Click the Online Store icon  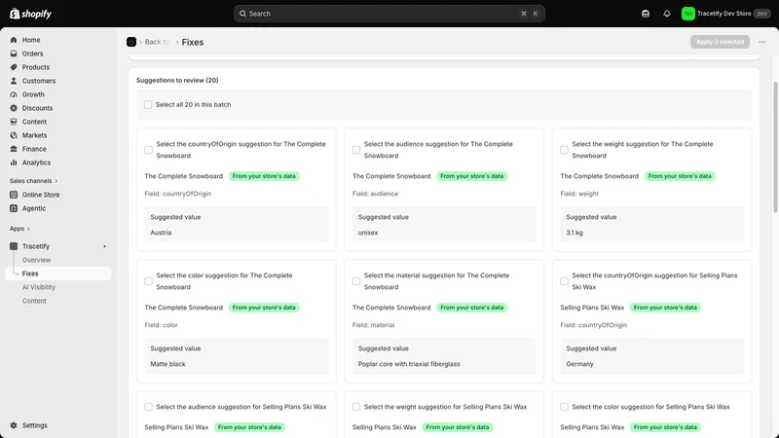coord(14,195)
